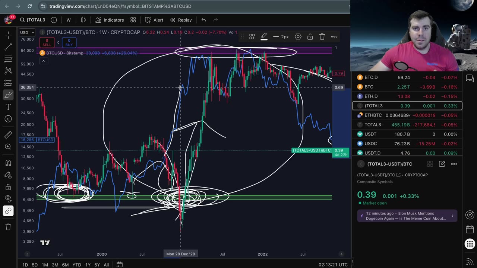Remove objects with the left toolbar trash
Viewport: 477px width, 268px height.
pyautogui.click(x=8, y=227)
